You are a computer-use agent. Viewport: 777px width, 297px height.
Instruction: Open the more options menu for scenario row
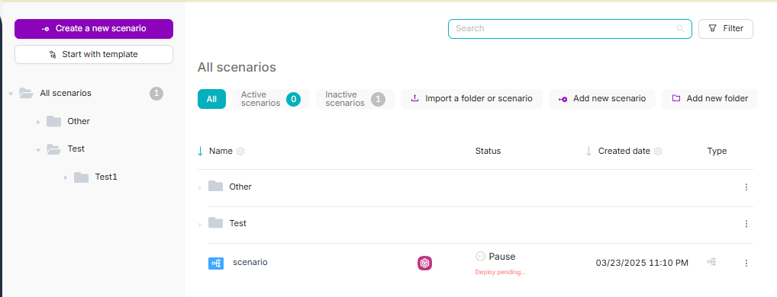[746, 263]
